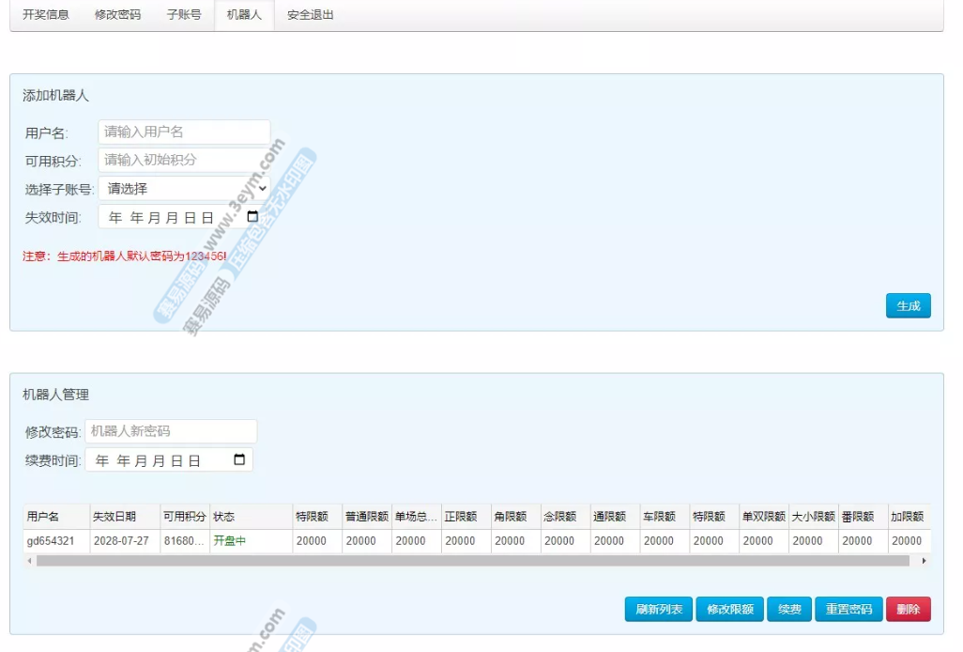963x652 pixels.
Task: Click the horizontal scrollbar left arrow
Action: 29,561
